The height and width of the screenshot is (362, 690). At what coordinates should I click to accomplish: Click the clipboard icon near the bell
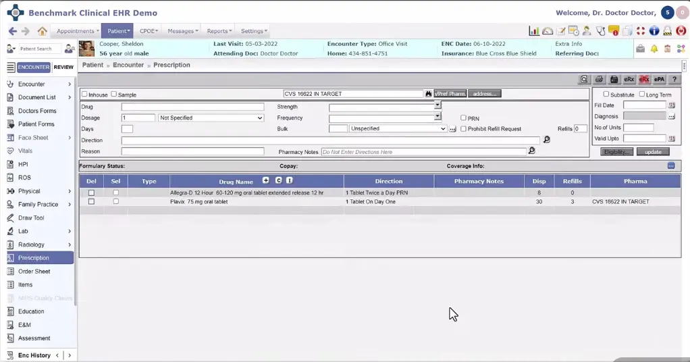[668, 49]
